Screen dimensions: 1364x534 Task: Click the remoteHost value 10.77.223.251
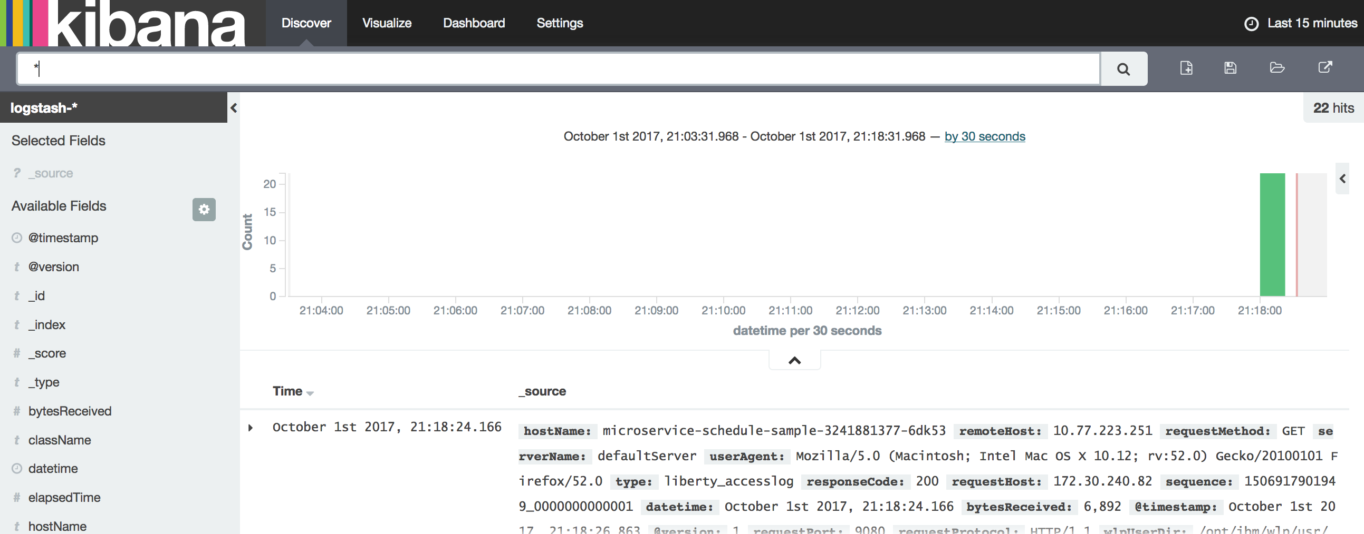pos(1102,430)
